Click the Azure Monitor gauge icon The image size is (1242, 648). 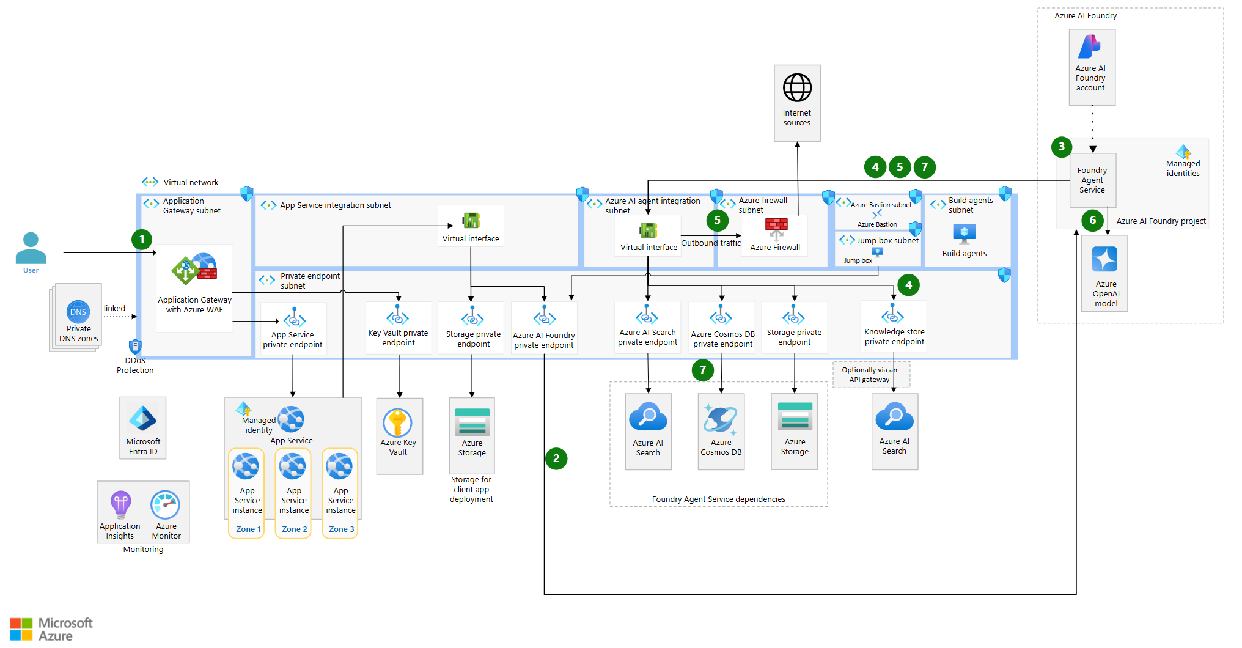tap(166, 505)
